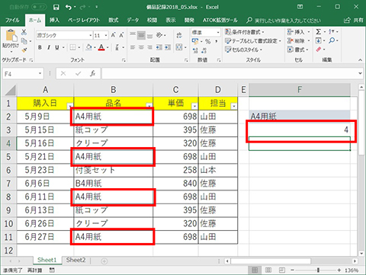Click the Increase Indent icon

(x=168, y=47)
